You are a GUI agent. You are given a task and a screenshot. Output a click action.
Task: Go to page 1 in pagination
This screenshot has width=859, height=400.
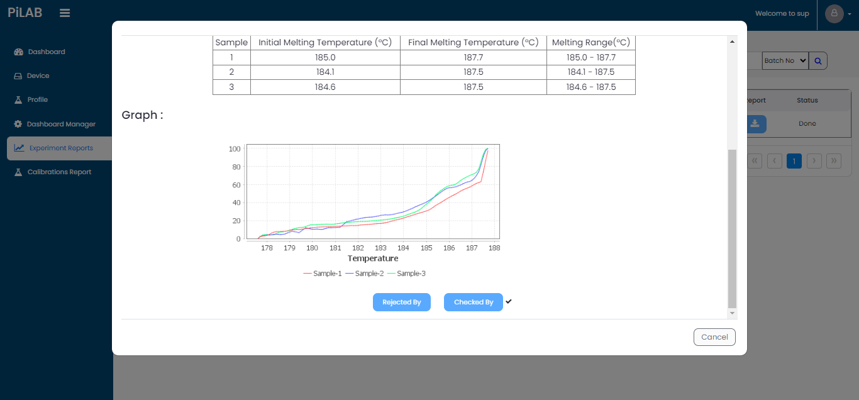pos(794,161)
